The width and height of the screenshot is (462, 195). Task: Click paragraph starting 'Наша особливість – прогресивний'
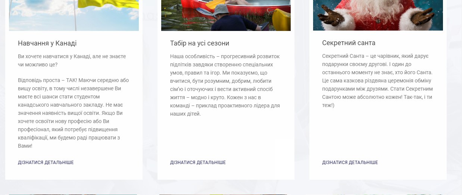coord(225,85)
